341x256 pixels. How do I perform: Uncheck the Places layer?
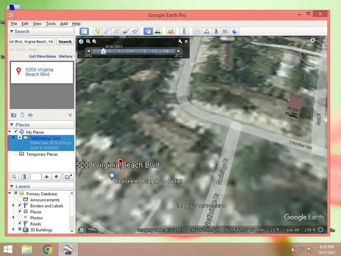20,211
